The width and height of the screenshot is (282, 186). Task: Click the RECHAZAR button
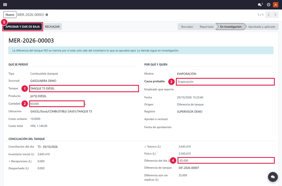(x=52, y=27)
